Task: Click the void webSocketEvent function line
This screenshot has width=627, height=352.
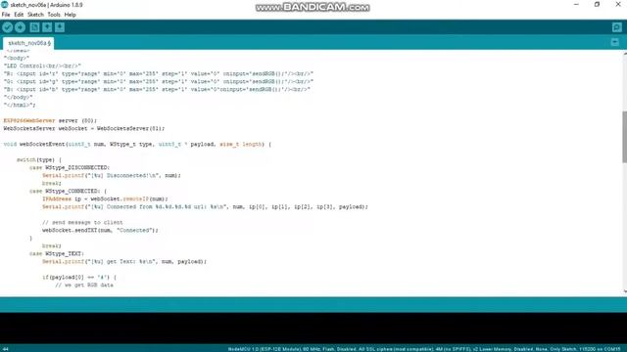Action: click(137, 144)
